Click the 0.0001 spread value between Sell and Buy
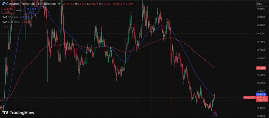This screenshot has width=269, height=118. click(x=19, y=11)
